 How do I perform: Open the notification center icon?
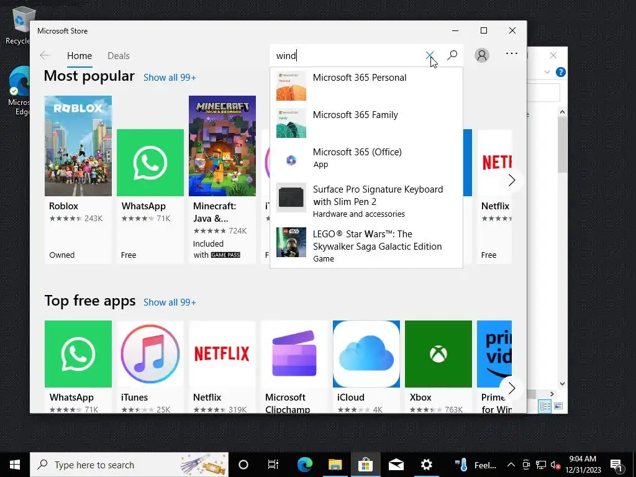(617, 465)
